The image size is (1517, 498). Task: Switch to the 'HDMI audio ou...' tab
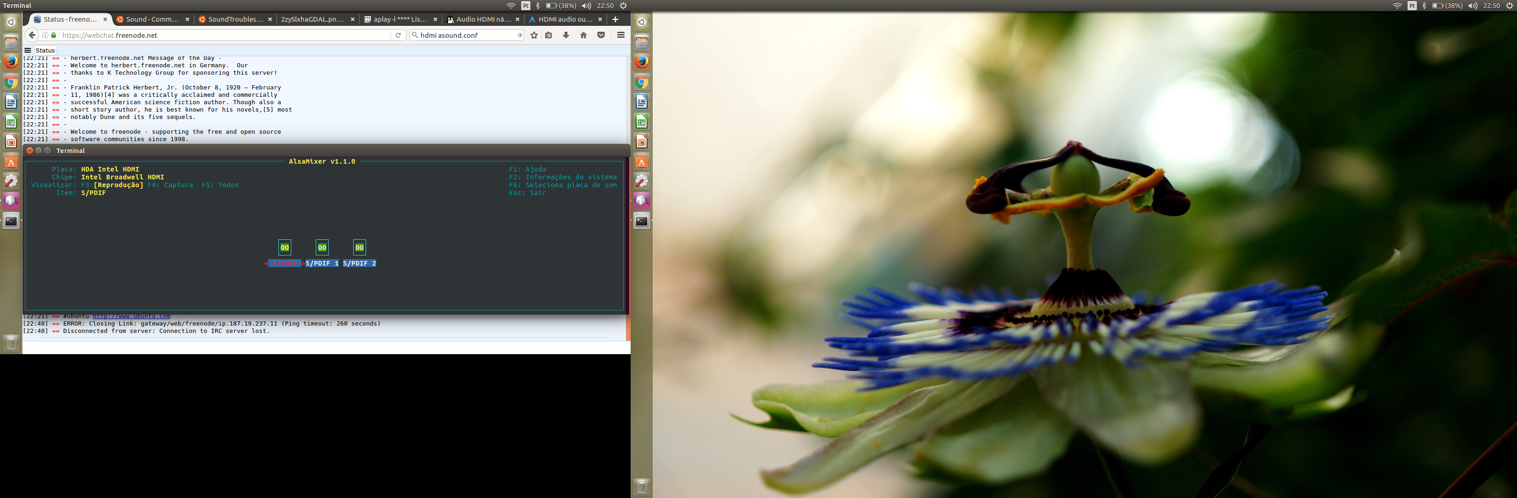pyautogui.click(x=566, y=19)
